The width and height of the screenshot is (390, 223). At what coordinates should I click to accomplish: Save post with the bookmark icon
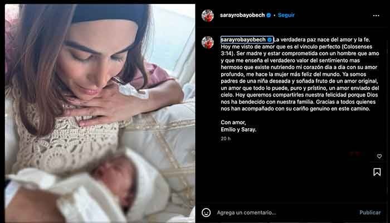[x=377, y=172]
